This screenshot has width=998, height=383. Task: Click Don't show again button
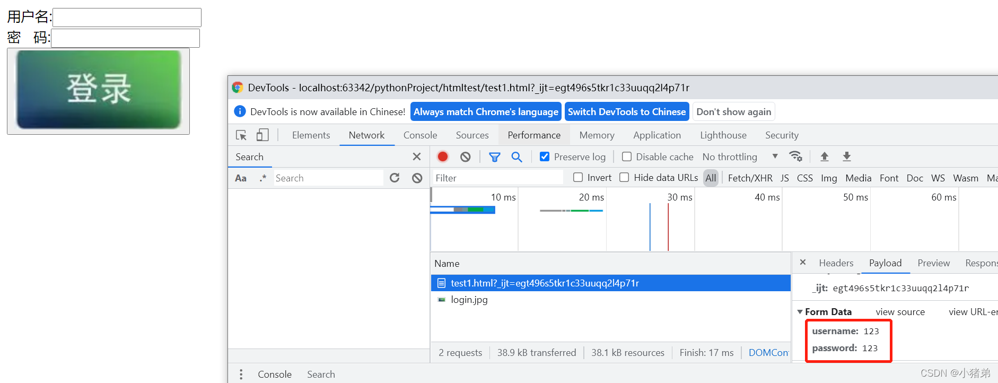coord(734,112)
